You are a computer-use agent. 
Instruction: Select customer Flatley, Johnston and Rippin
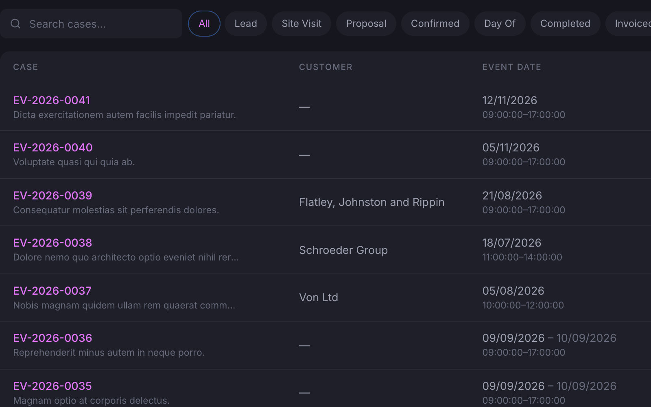372,202
